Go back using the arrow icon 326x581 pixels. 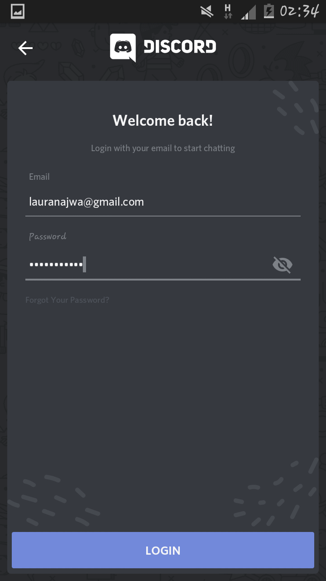[x=25, y=48]
